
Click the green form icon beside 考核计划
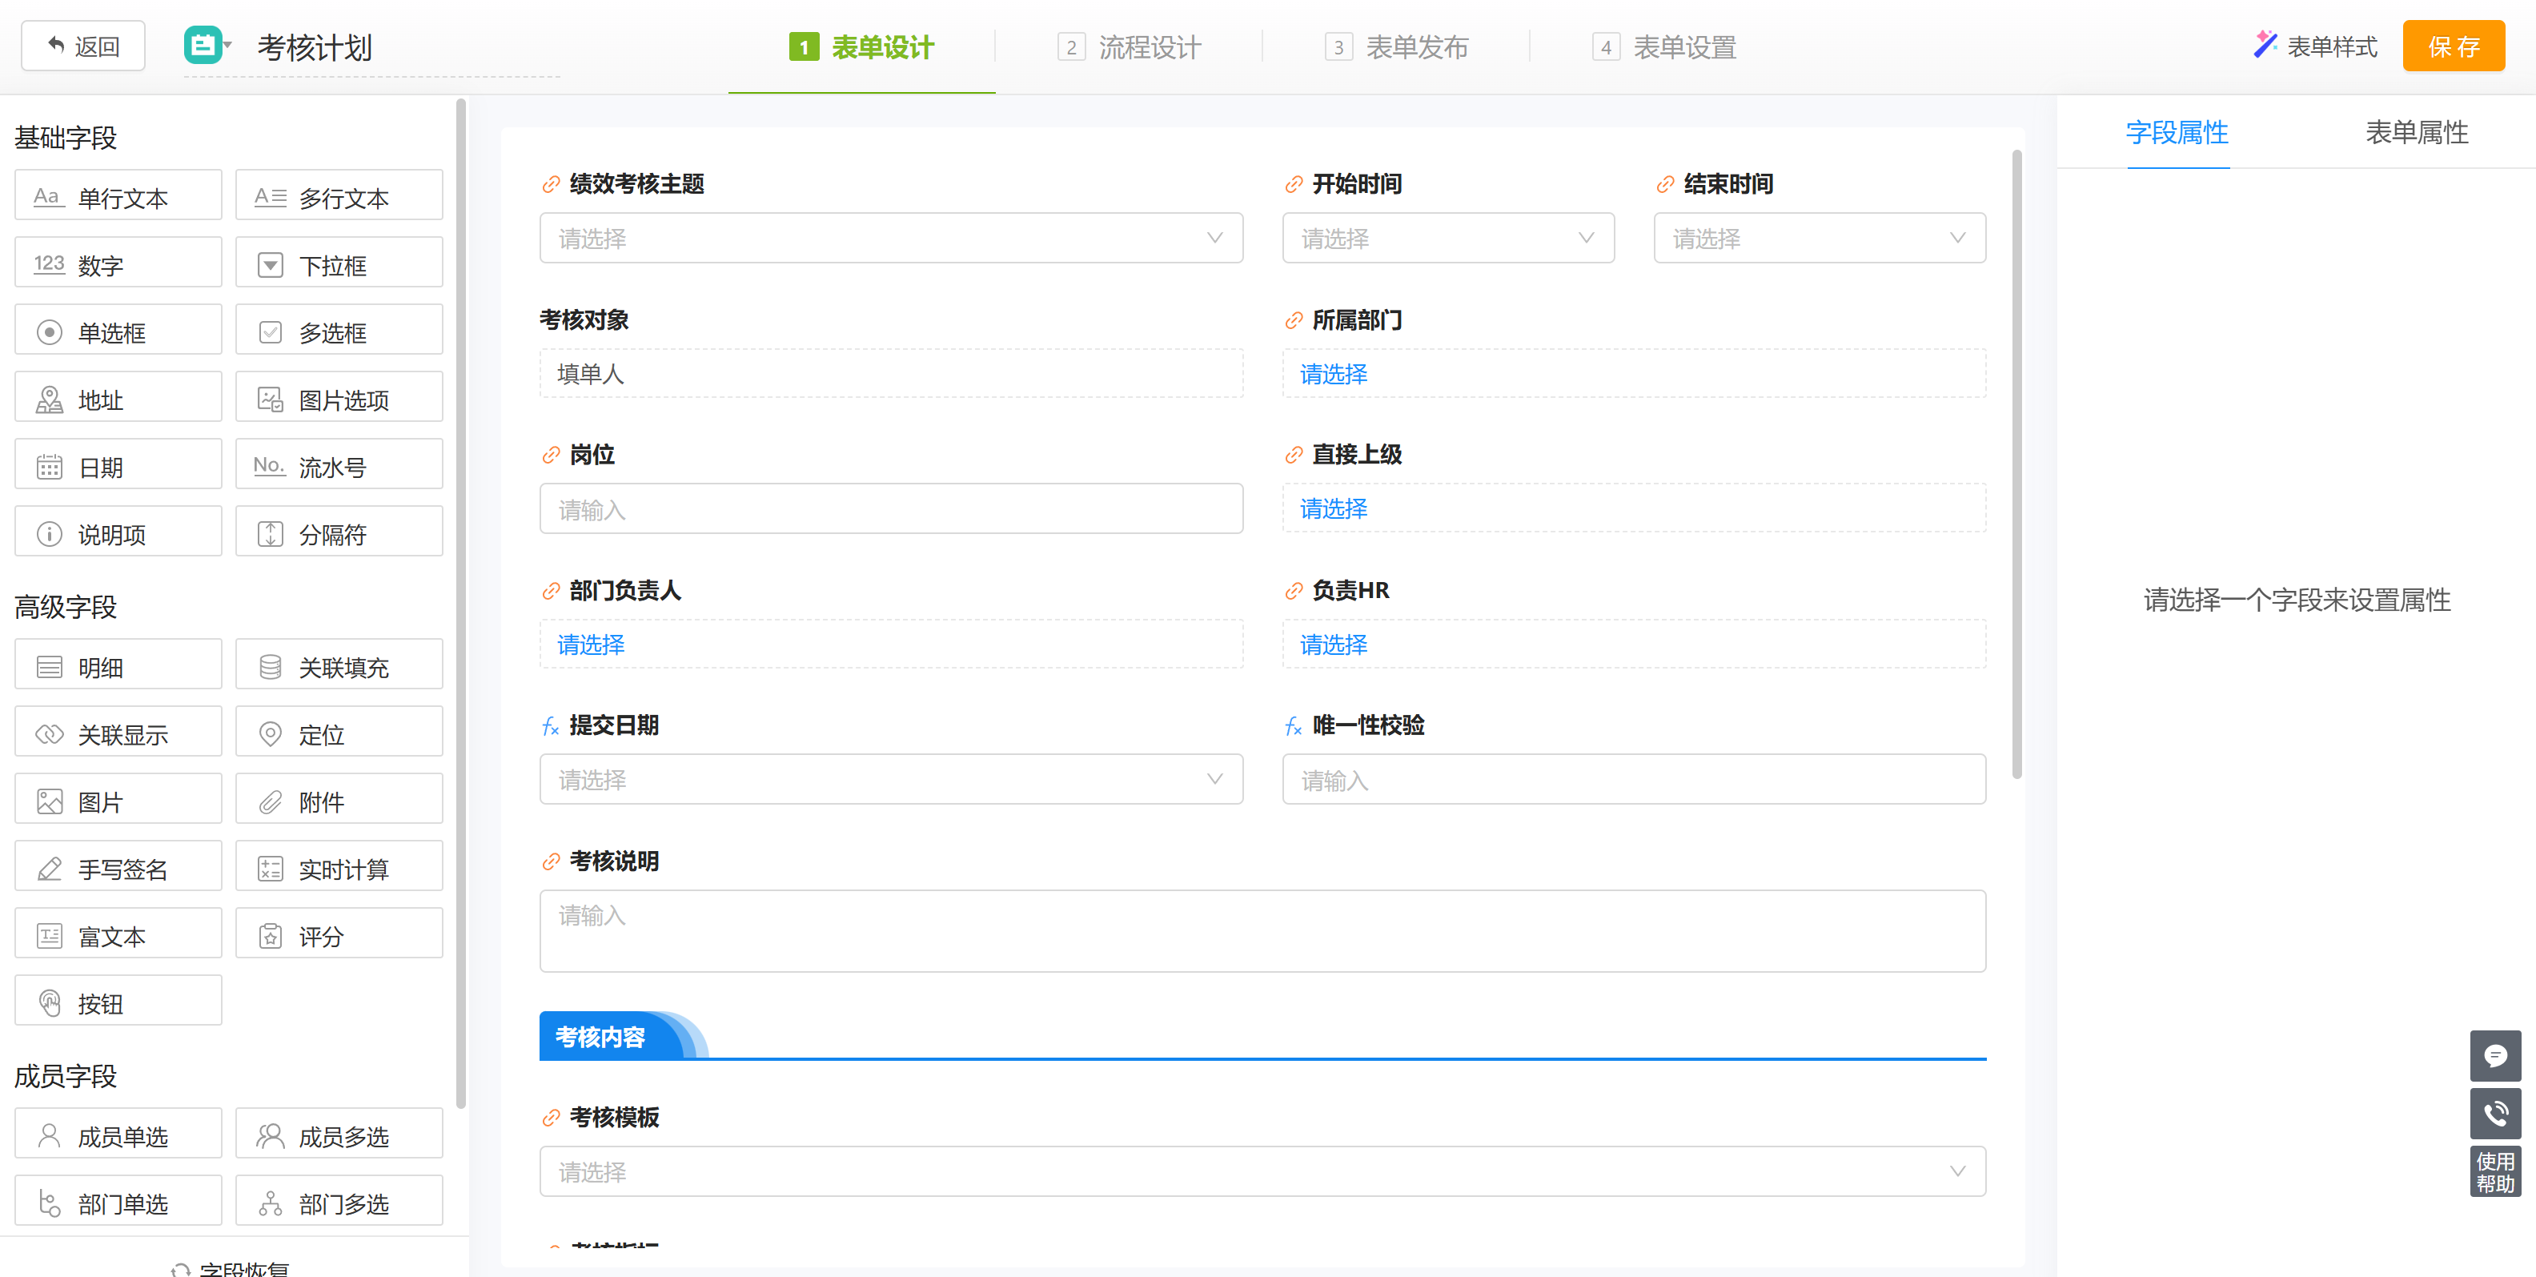(x=204, y=46)
